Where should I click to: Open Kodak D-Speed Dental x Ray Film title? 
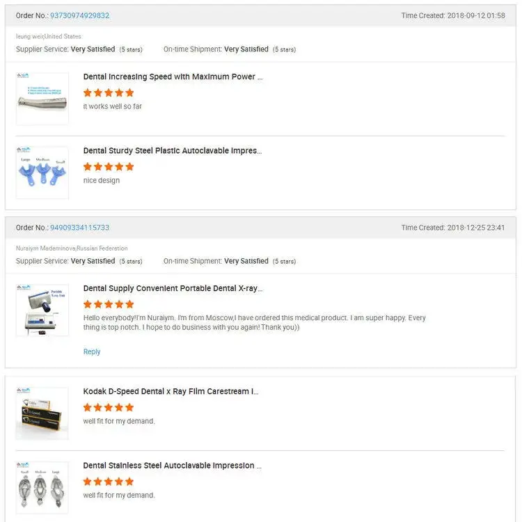[171, 391]
